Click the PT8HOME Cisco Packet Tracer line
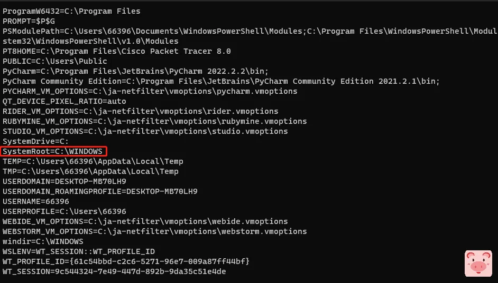498x283 pixels. pos(116,51)
